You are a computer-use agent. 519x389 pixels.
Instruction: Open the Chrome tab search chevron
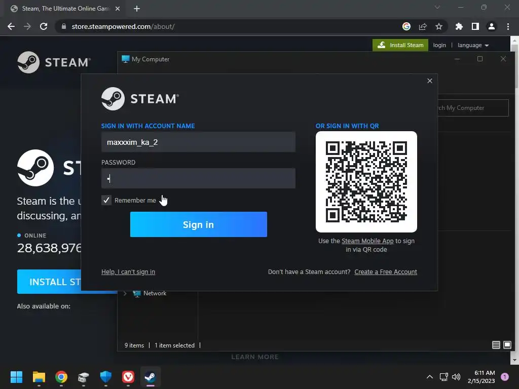437,7
